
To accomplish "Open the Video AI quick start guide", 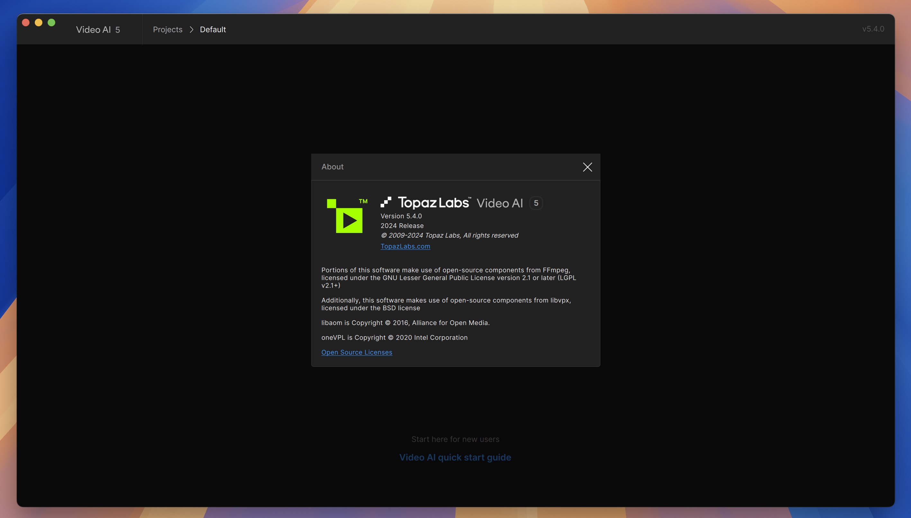I will 455,457.
